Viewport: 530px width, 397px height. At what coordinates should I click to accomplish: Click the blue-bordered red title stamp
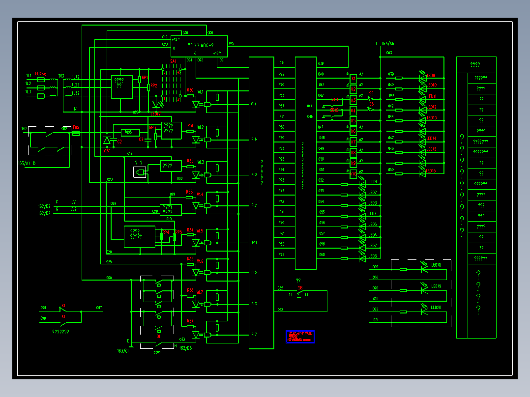[300, 337]
